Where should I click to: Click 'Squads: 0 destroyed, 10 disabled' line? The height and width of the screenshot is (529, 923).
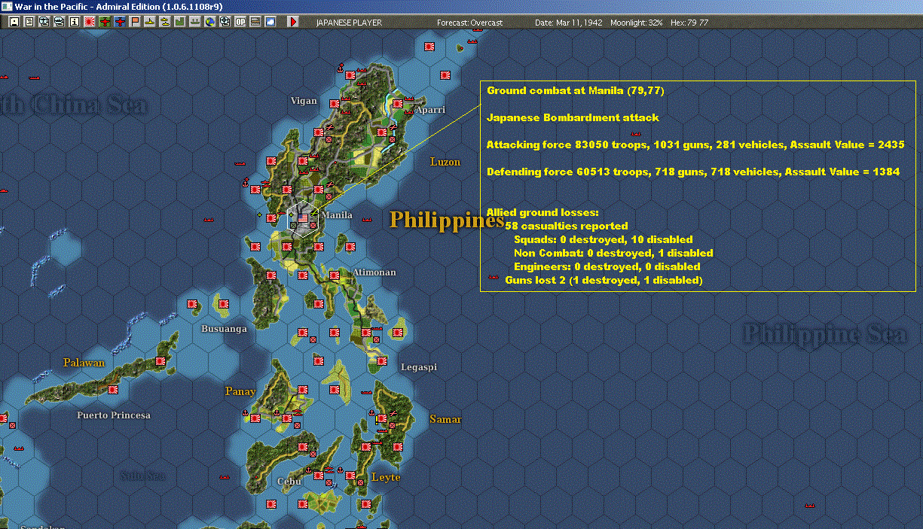[603, 239]
